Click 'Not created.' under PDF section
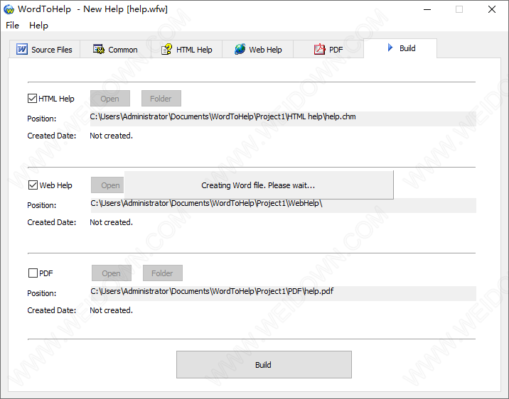 112,310
